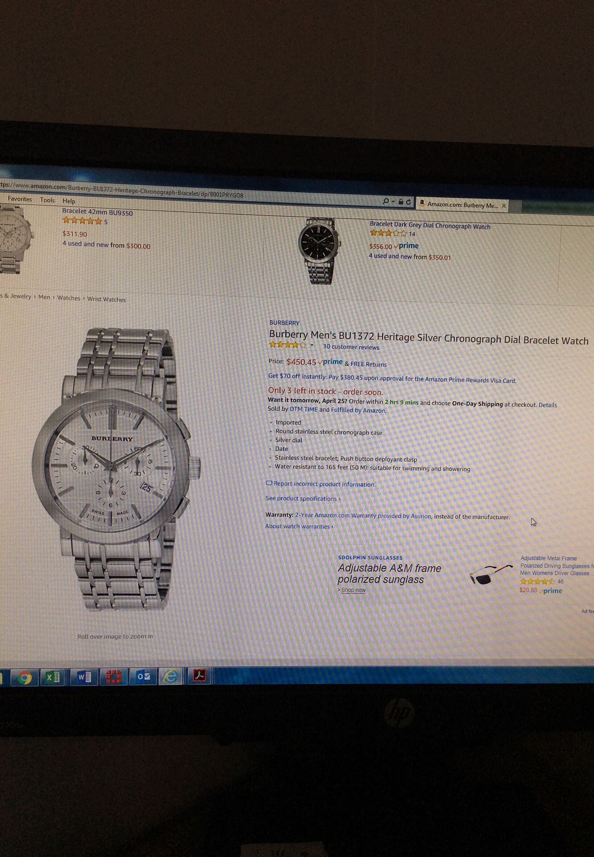
Task: Expand About watch warranties link
Action: coord(299,526)
